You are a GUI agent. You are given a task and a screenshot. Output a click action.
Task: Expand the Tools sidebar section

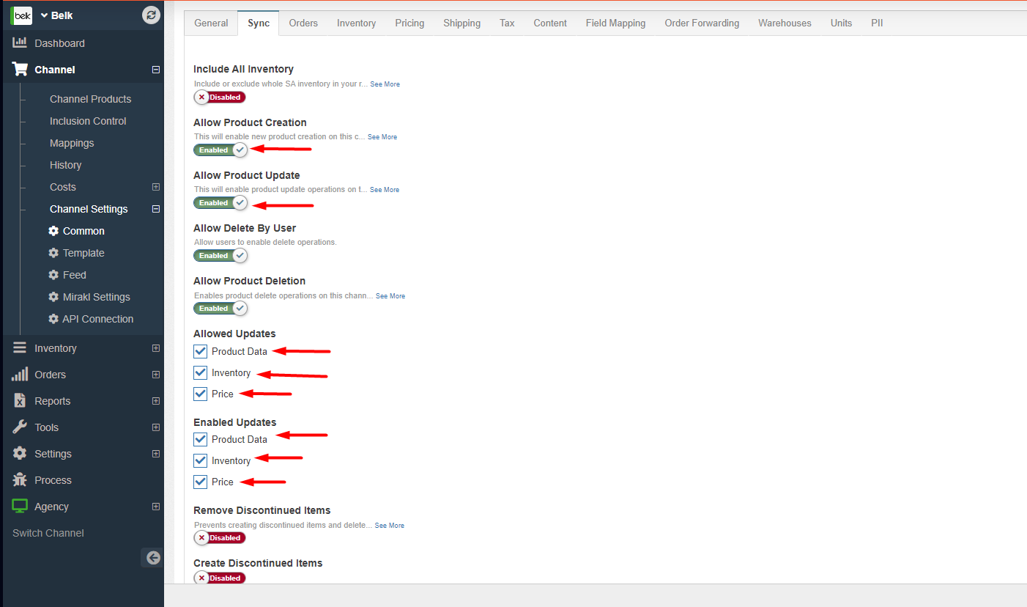tap(155, 427)
